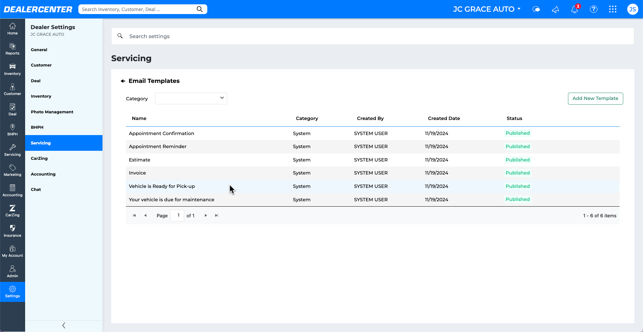The image size is (643, 332).
Task: Open the Invoice template row
Action: [x=372, y=173]
